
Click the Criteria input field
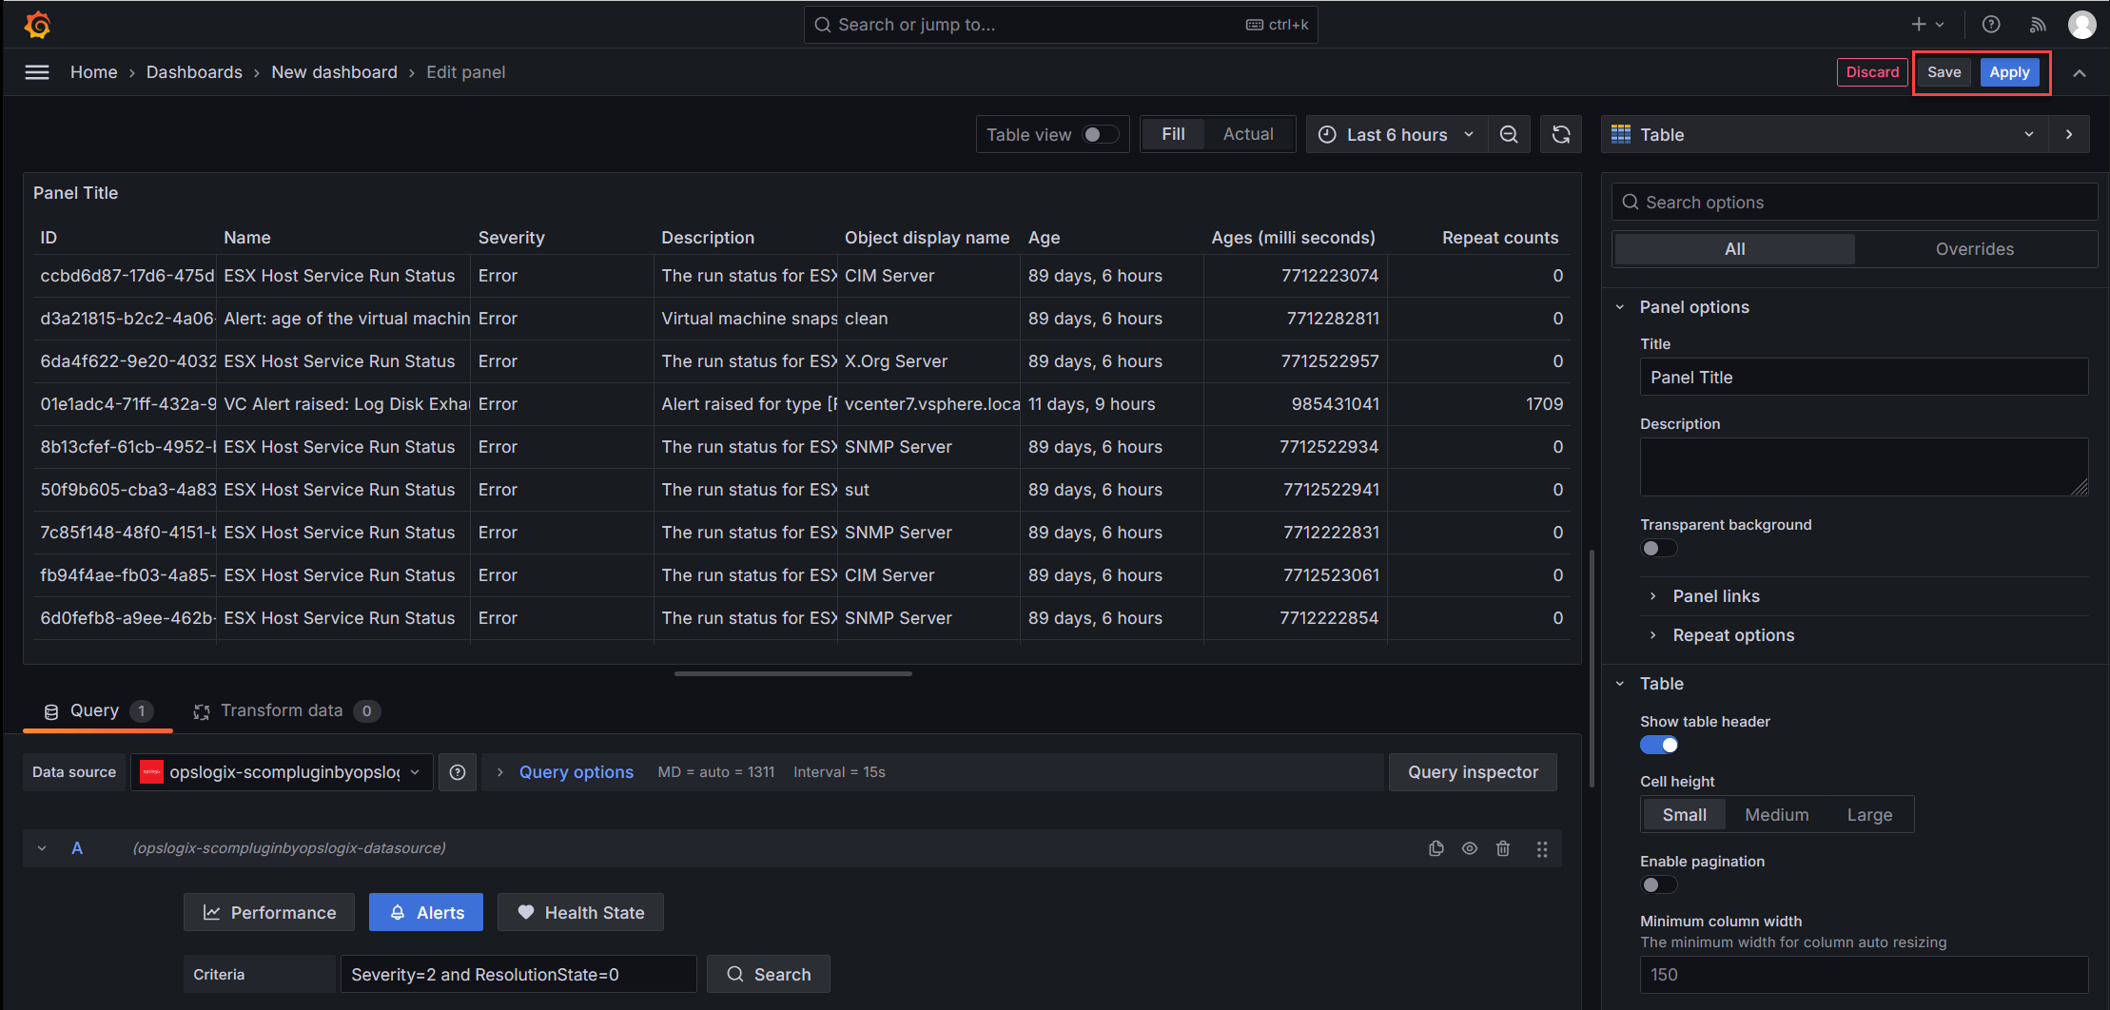(x=518, y=974)
